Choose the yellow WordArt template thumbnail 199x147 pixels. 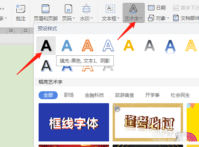click(193, 122)
